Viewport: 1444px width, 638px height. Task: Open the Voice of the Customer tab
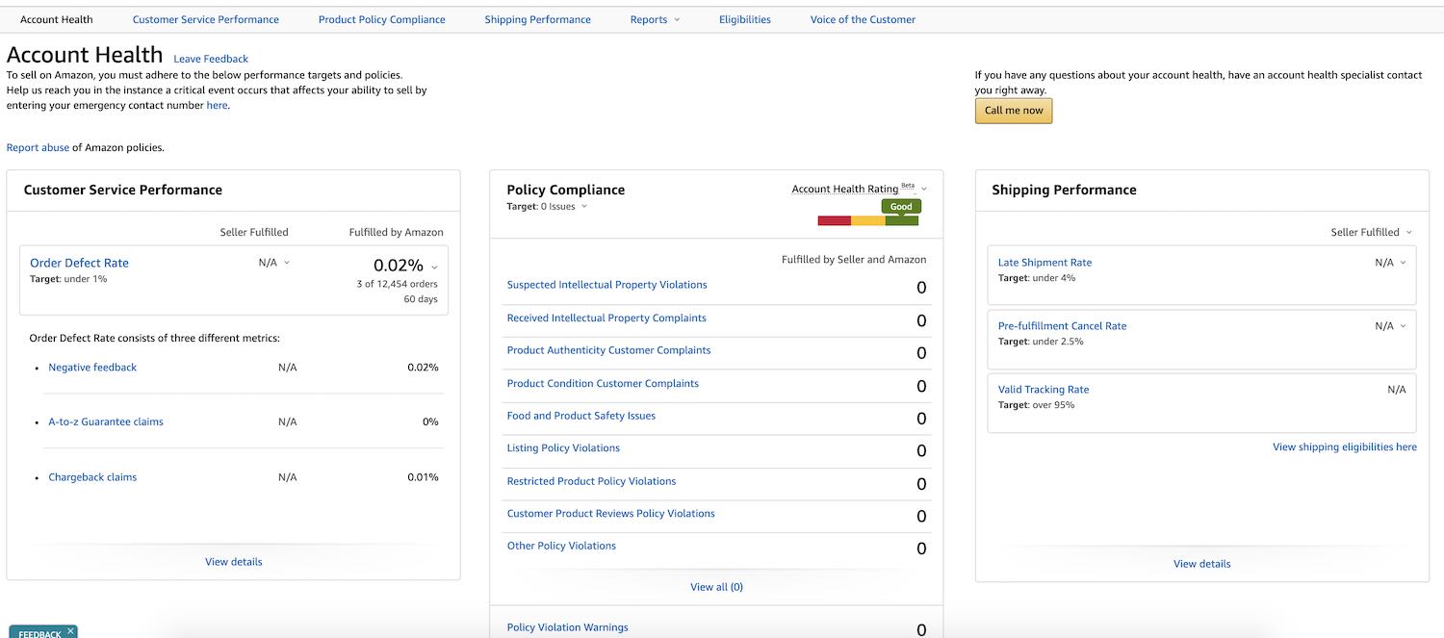[x=863, y=19]
